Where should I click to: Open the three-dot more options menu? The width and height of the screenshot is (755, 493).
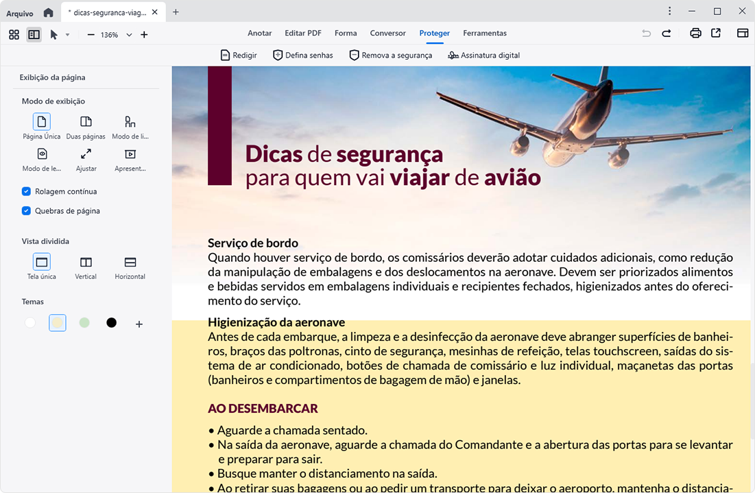click(x=670, y=11)
